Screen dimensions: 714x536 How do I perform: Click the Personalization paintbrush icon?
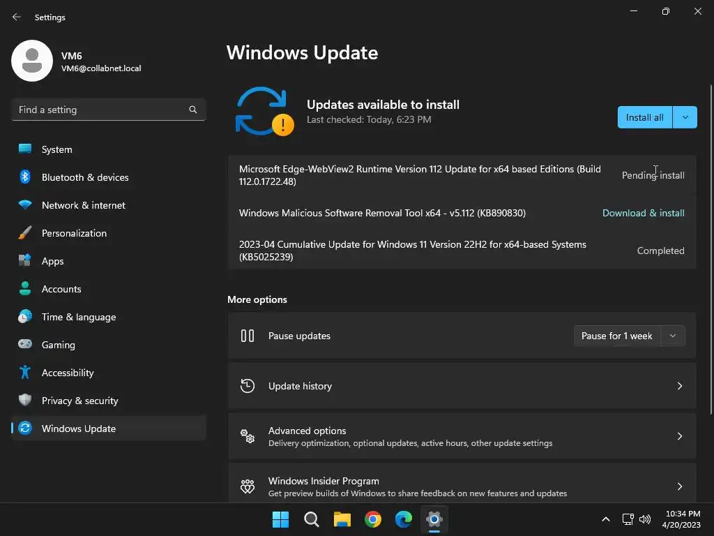click(25, 233)
